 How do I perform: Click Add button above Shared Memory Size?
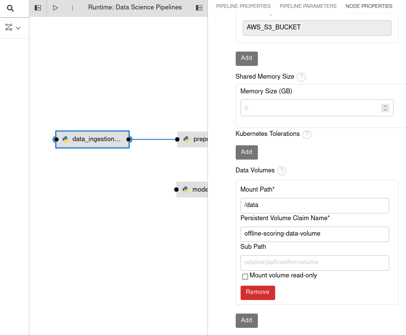(247, 59)
